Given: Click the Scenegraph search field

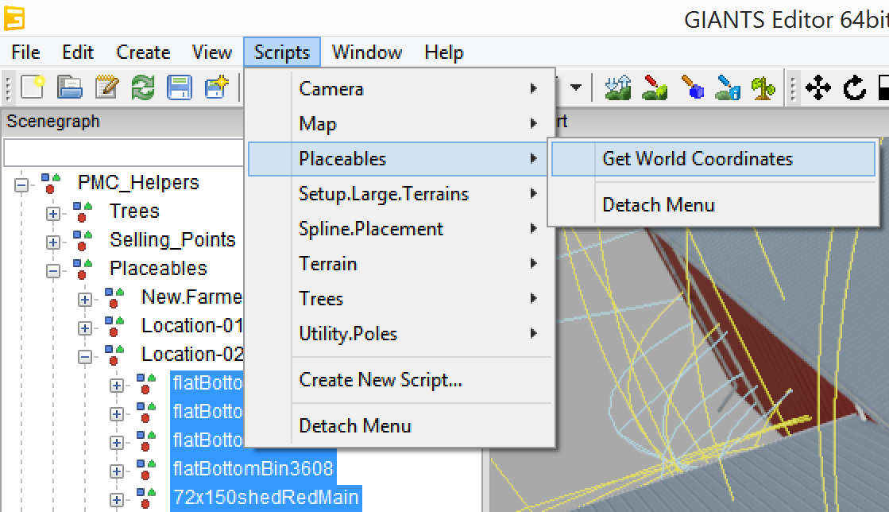Looking at the screenshot, I should click(124, 152).
